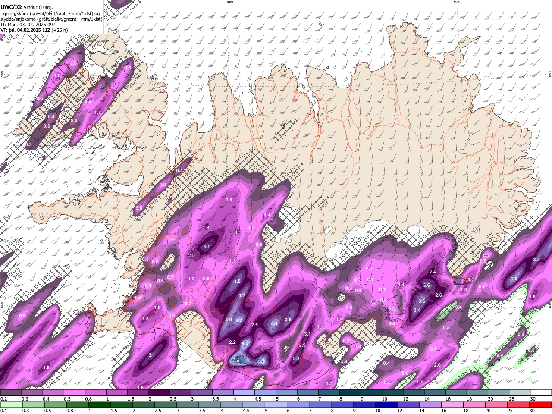Viewport: 552px width, 414px height.
Task: Click the pale grey 25 swatch in the upper legend
Action: pos(520,393)
